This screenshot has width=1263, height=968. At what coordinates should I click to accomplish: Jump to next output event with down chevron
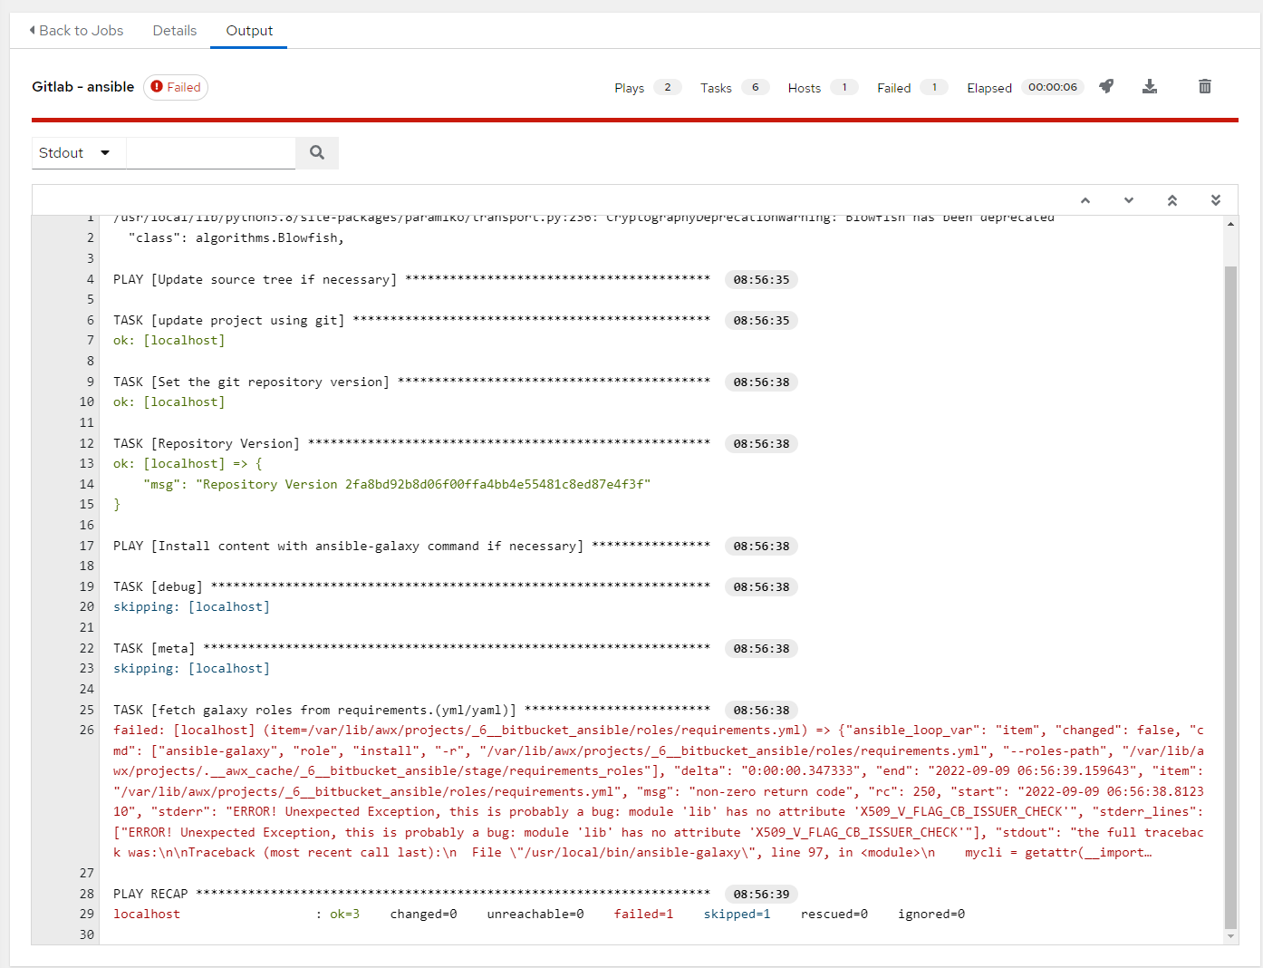coord(1128,199)
